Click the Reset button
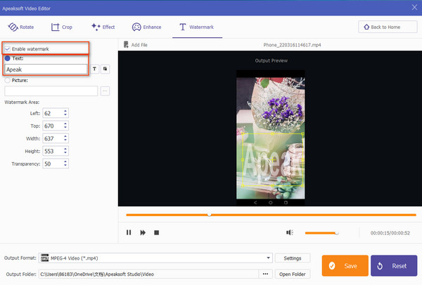 coord(394,265)
